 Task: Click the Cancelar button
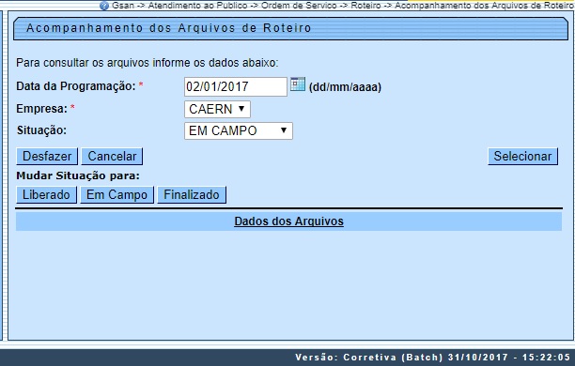click(112, 157)
